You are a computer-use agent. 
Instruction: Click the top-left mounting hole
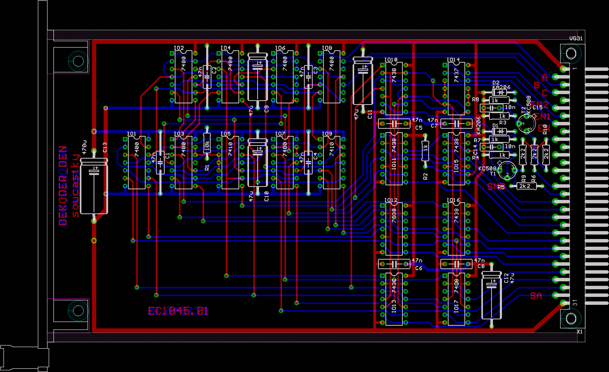78,61
